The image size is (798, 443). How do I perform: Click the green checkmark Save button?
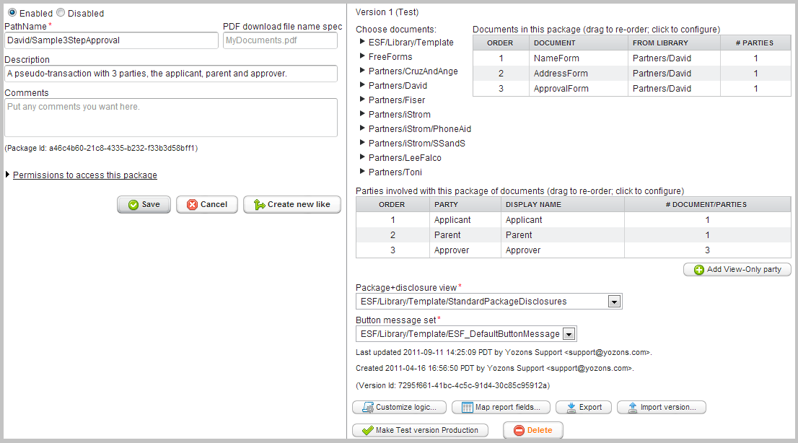point(144,204)
